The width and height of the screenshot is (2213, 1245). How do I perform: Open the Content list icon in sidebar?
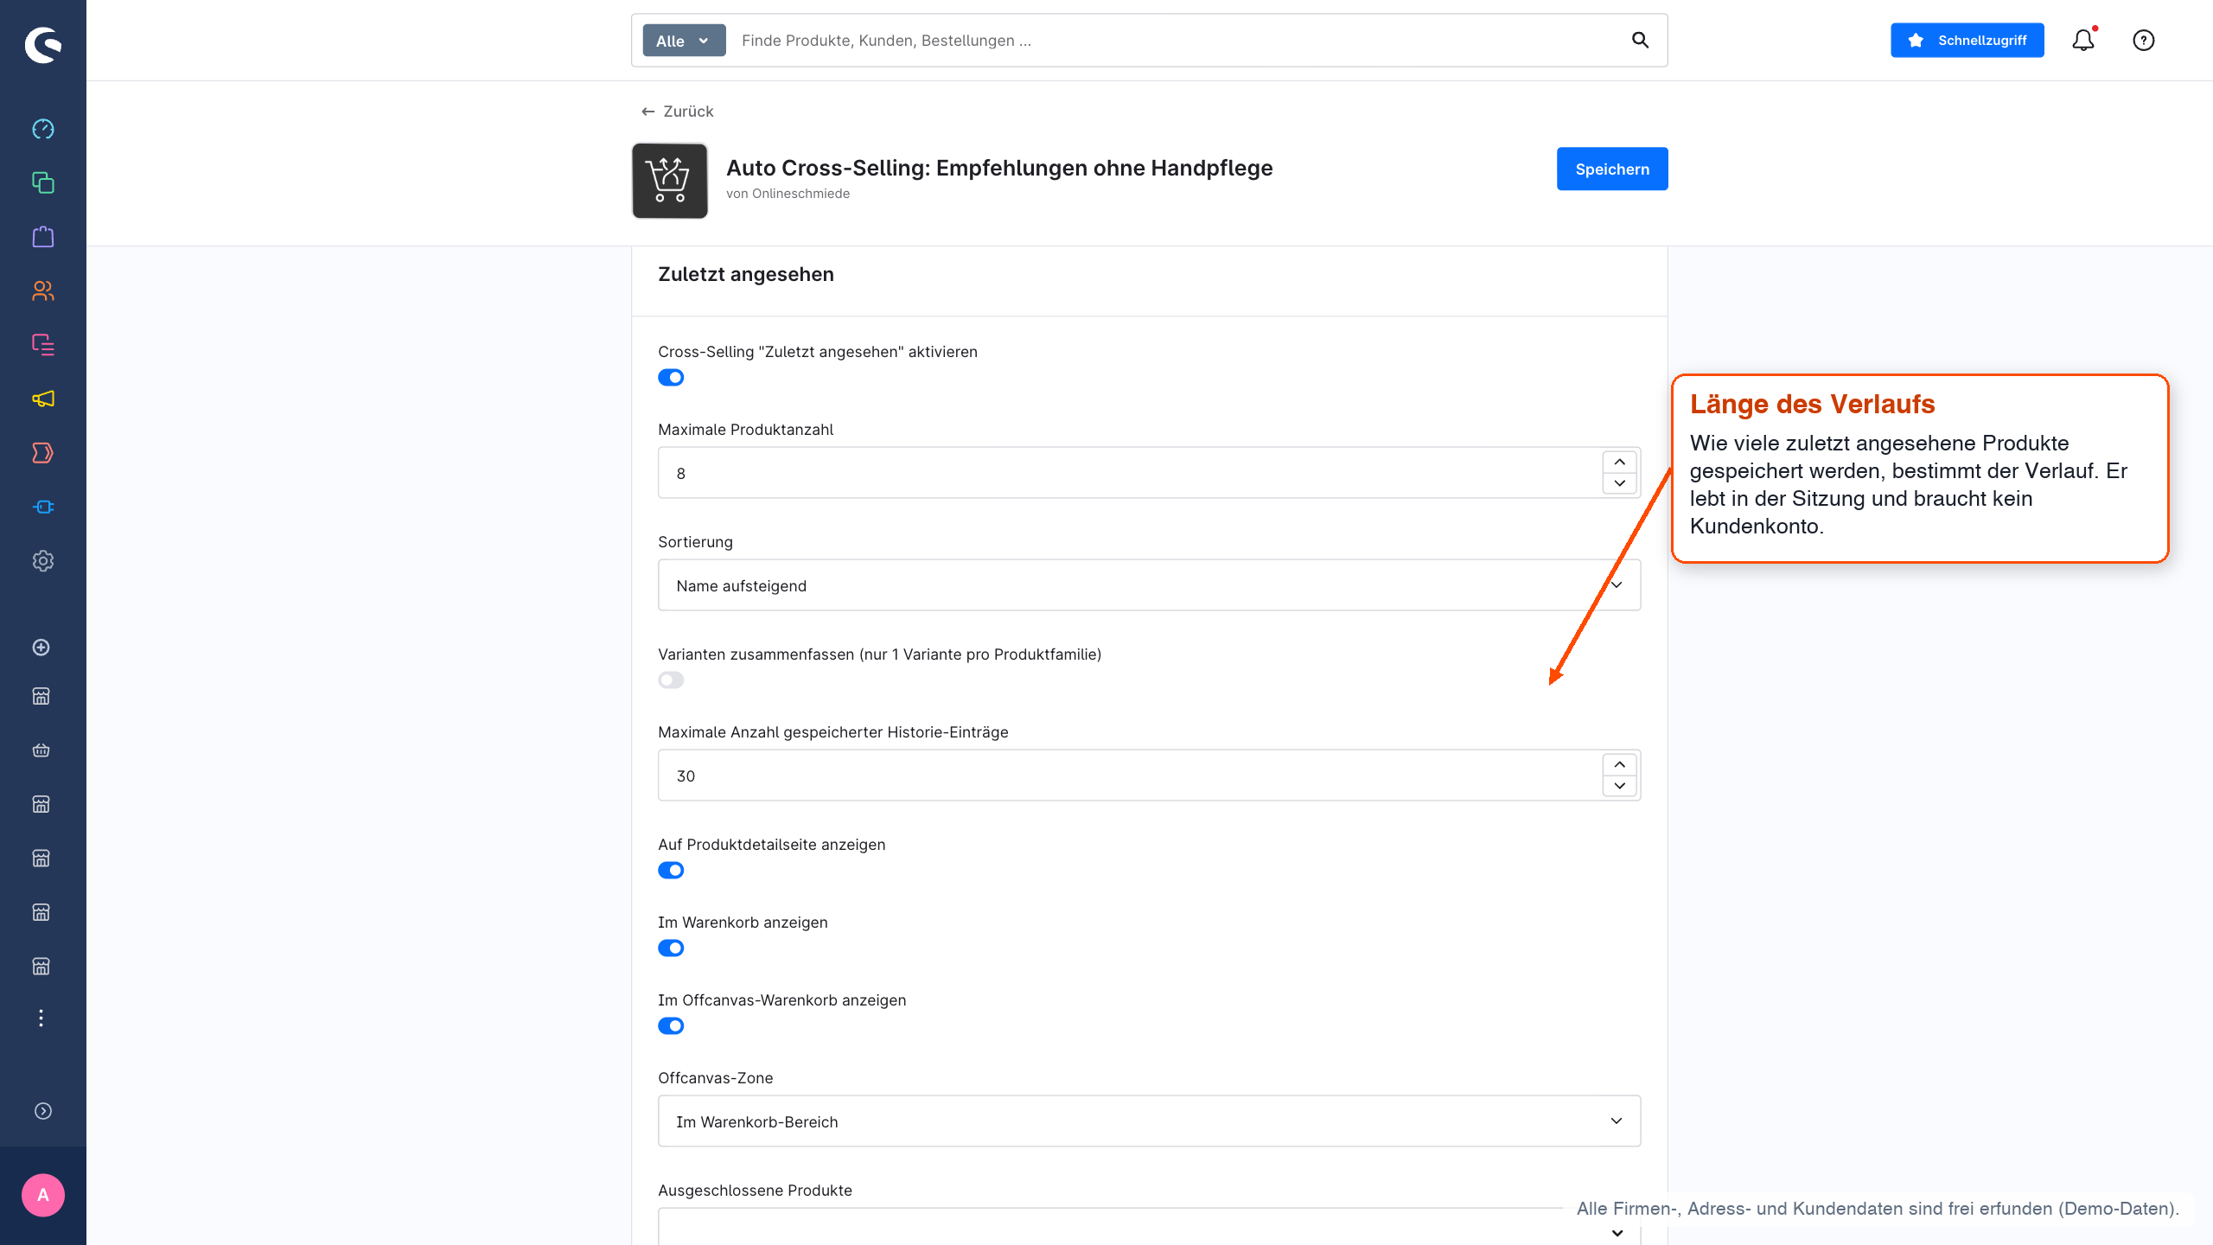click(x=43, y=345)
